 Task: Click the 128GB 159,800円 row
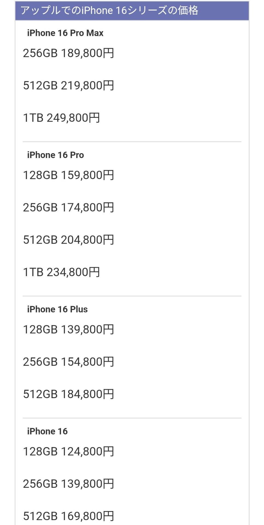(x=69, y=175)
